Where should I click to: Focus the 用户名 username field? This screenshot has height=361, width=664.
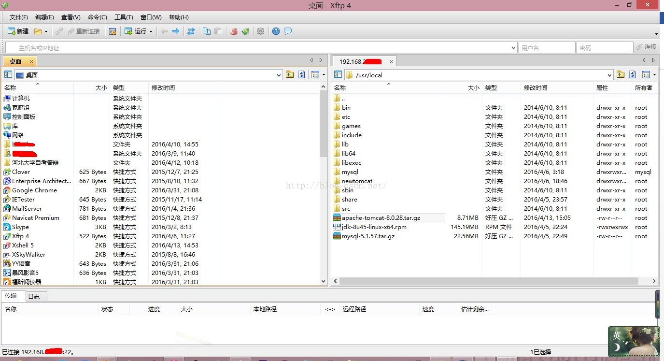547,47
